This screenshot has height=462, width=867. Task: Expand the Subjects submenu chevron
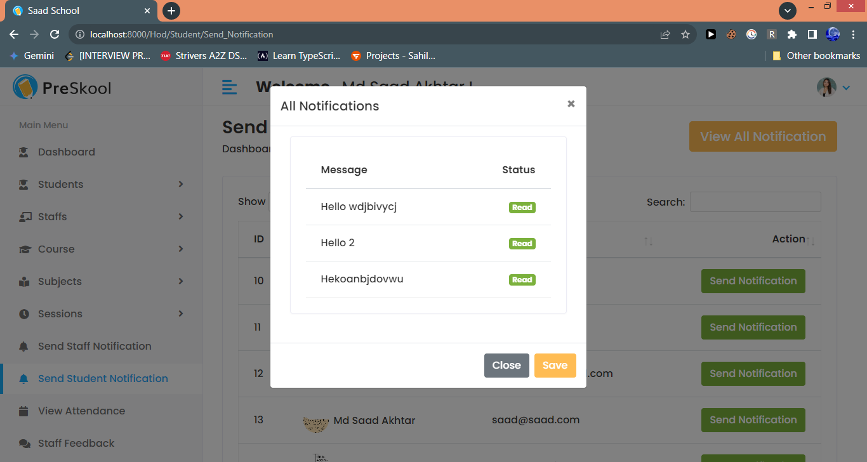click(x=181, y=281)
